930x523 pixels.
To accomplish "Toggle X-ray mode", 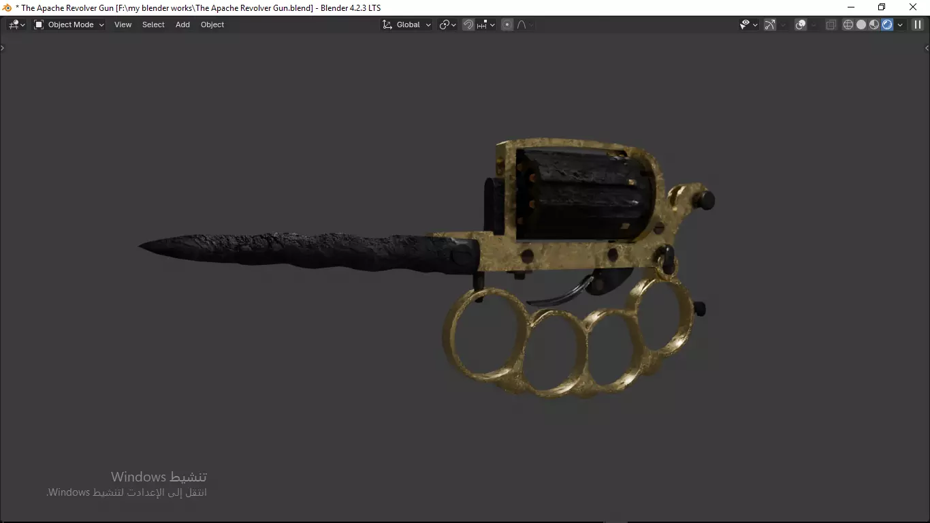I will point(831,25).
